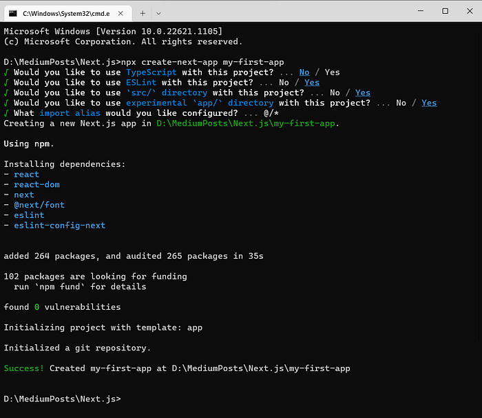Select the C:\Windows\System32\cmd.exe tab
This screenshot has height=418, width=482.
pyautogui.click(x=68, y=13)
